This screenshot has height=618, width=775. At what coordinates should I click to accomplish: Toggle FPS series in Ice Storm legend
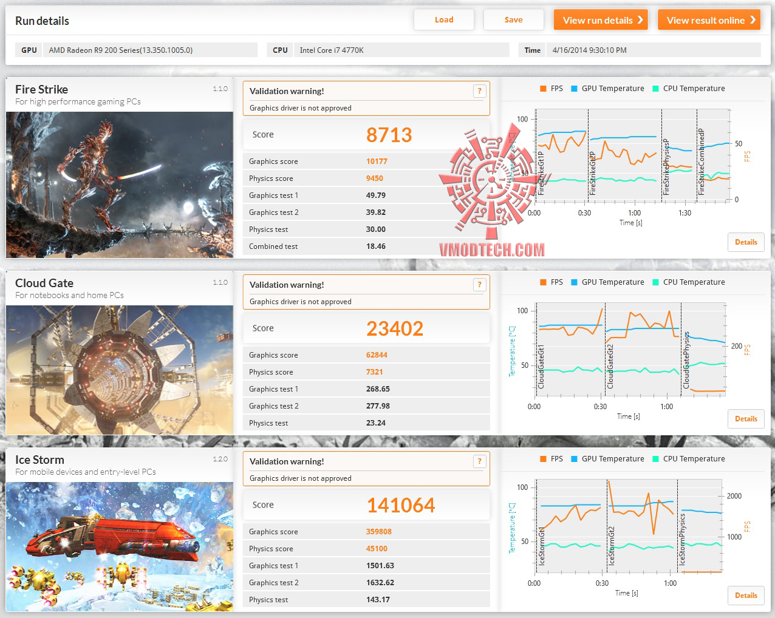click(556, 459)
